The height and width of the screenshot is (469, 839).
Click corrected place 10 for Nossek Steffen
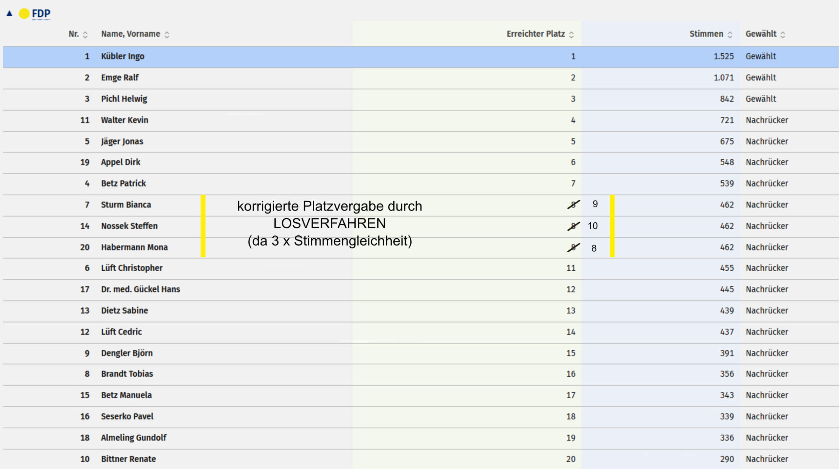click(x=593, y=226)
